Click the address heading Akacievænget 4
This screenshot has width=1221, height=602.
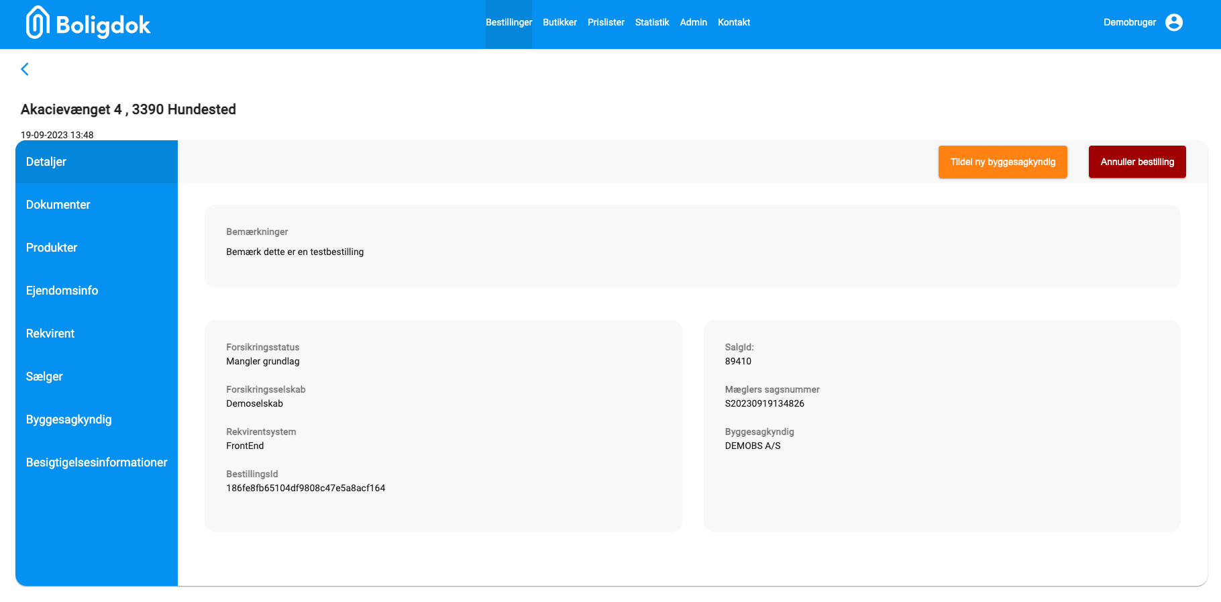[x=128, y=109]
